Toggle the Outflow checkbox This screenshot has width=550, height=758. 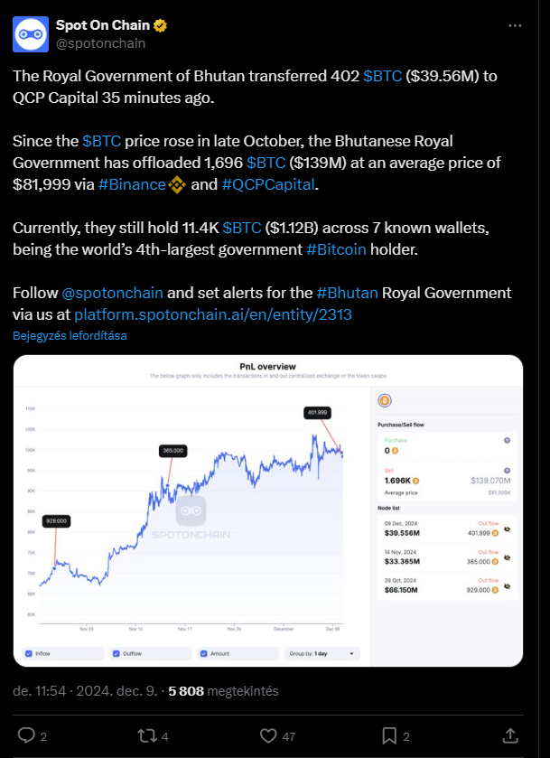pos(116,653)
